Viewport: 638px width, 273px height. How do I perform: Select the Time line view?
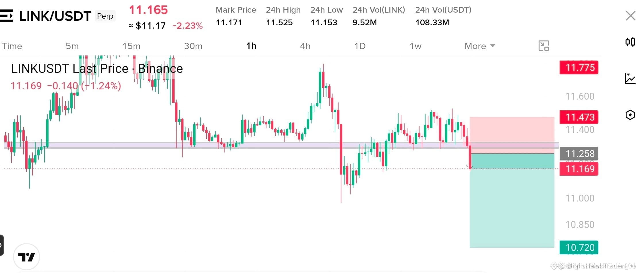12,46
